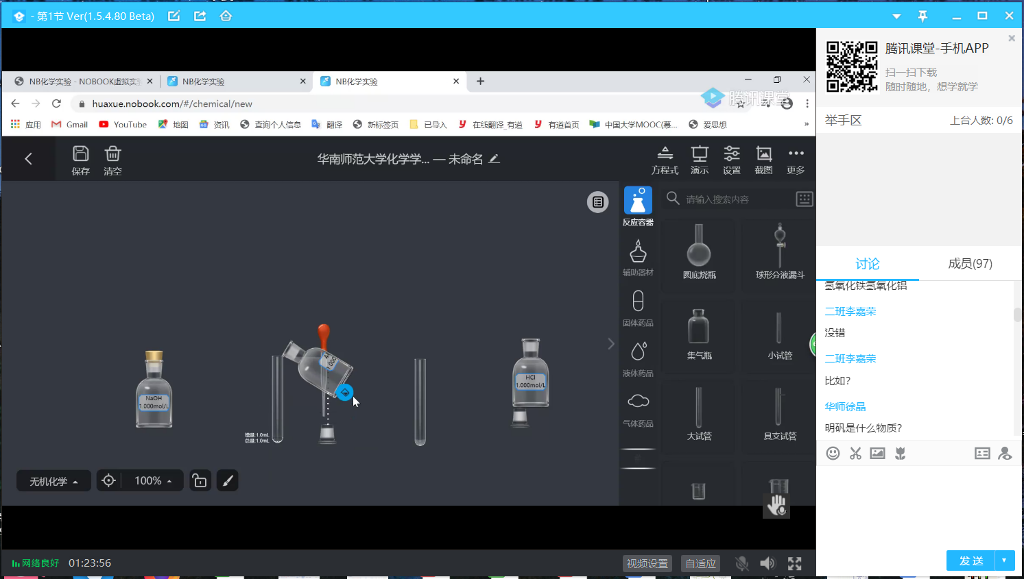Click the browser address bar URL
The width and height of the screenshot is (1024, 579).
[x=172, y=104]
